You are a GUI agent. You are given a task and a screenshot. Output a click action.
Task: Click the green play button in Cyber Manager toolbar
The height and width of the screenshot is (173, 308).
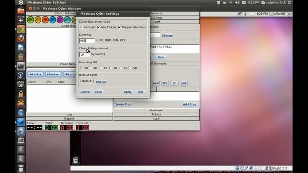(x=30, y=20)
